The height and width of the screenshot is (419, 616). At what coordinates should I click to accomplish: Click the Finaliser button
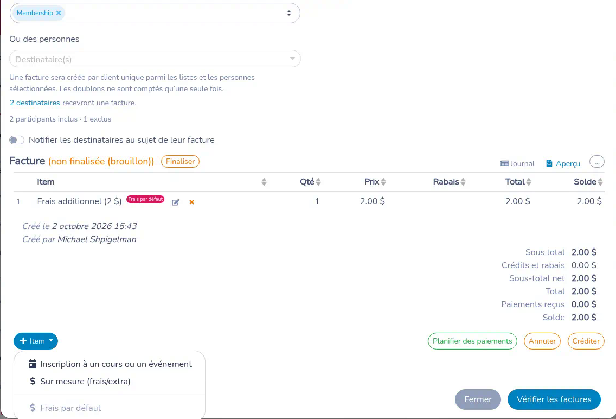click(181, 162)
